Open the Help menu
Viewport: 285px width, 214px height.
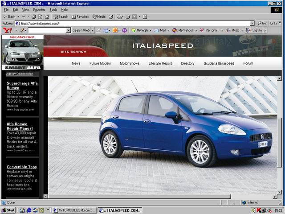64,10
